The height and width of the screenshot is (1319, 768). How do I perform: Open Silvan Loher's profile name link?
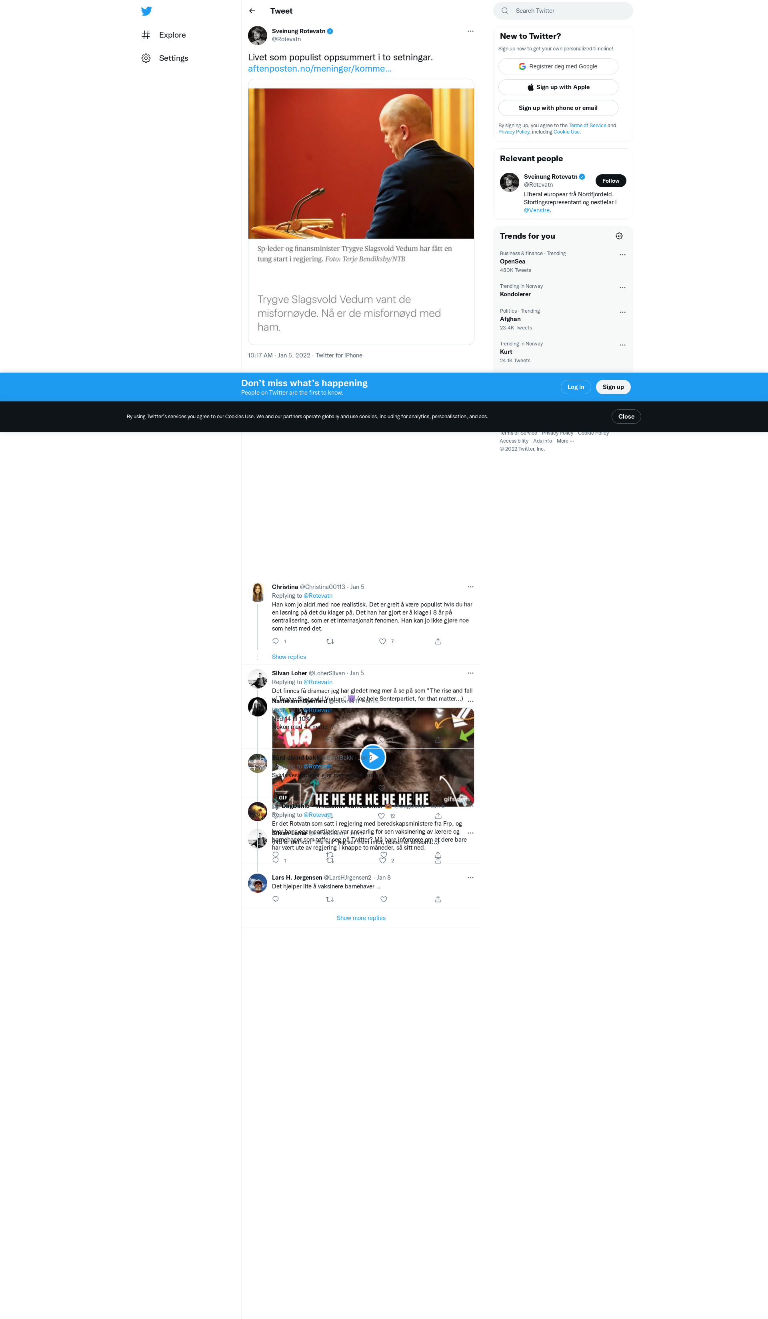pos(290,674)
